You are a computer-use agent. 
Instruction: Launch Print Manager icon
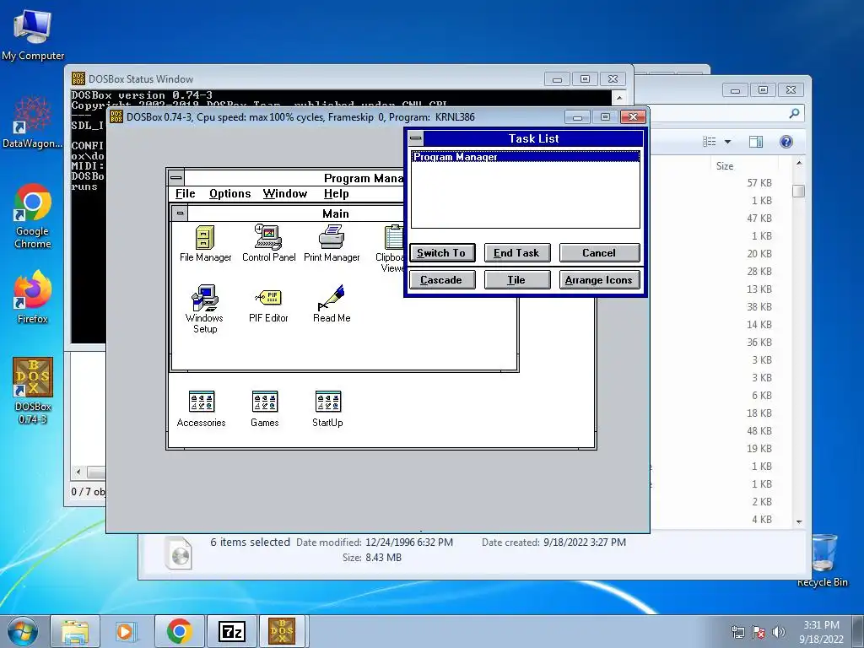coord(331,244)
